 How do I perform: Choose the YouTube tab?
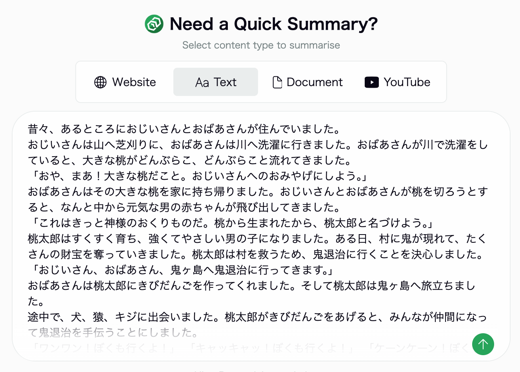tap(397, 82)
